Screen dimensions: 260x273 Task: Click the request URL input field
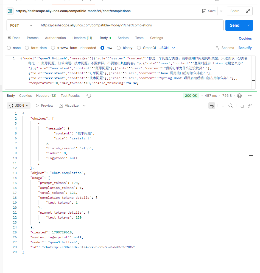[130, 25]
